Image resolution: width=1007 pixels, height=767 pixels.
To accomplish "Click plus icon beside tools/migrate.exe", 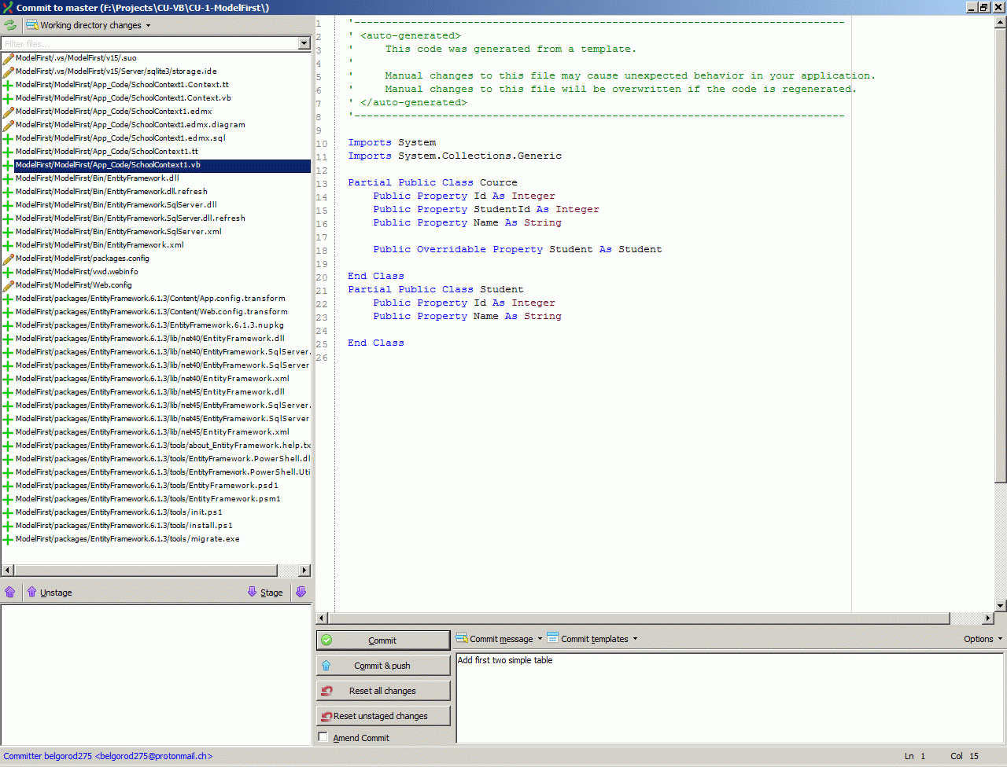I will [8, 539].
